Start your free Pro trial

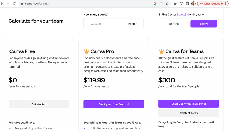[114, 104]
